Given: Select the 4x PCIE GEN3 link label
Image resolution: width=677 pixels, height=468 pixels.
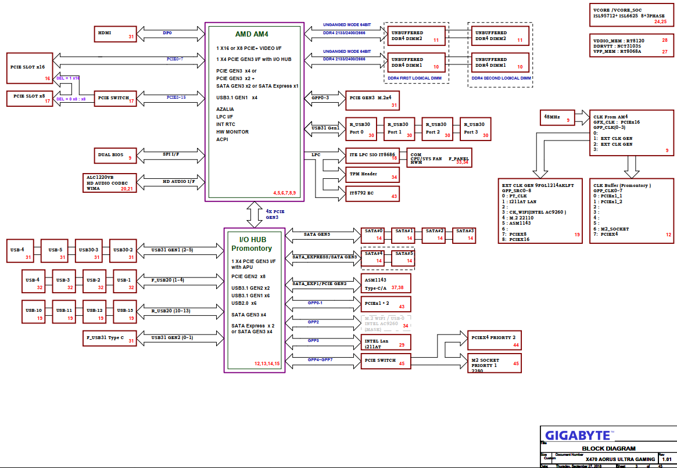Looking at the screenshot, I should (275, 214).
